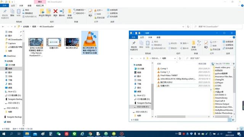This screenshot has width=244, height=137.
Task: Open Share (共享) tab in 电影 window
Action: pyautogui.click(x=150, y=37)
